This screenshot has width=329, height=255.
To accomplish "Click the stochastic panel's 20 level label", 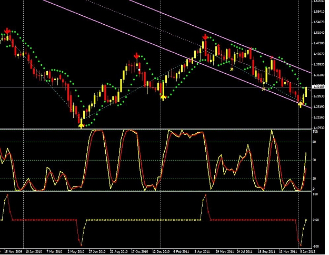I will [314, 179].
